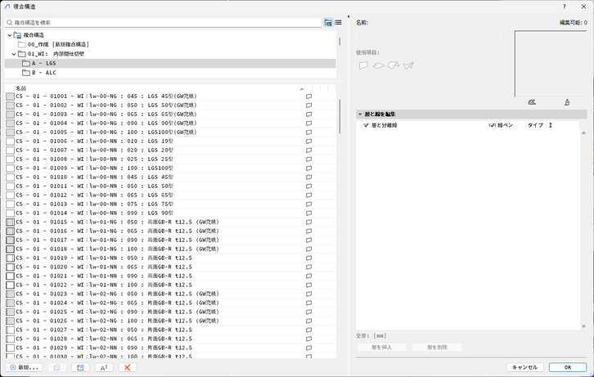Select row 01029 片面GB-R t12.5
Screen dimensions: 594x377
click(x=170, y=348)
